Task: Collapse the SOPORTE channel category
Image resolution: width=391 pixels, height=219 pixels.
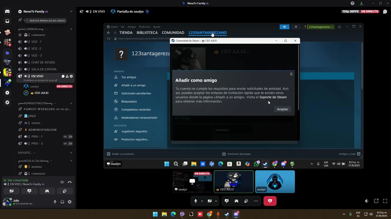Action: click(27, 153)
